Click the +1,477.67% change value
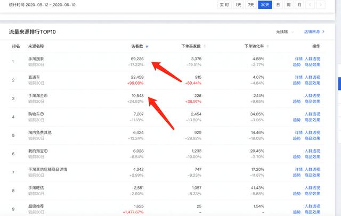The image size is (341, 216). (133, 212)
